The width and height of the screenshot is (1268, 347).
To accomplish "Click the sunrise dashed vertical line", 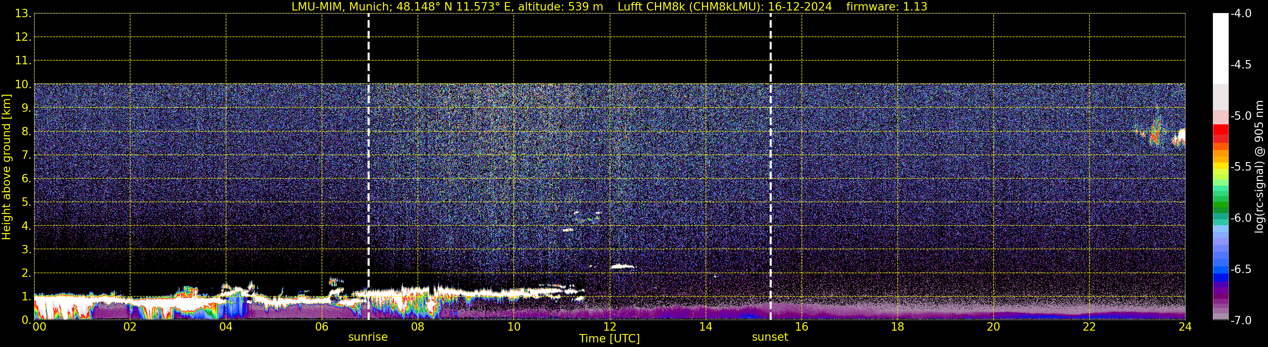I will 368,167.
